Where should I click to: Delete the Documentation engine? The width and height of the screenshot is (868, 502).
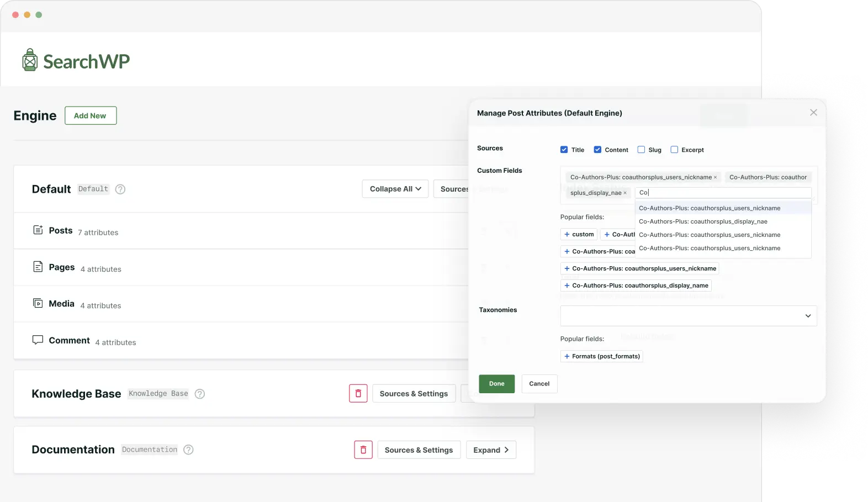(x=363, y=450)
